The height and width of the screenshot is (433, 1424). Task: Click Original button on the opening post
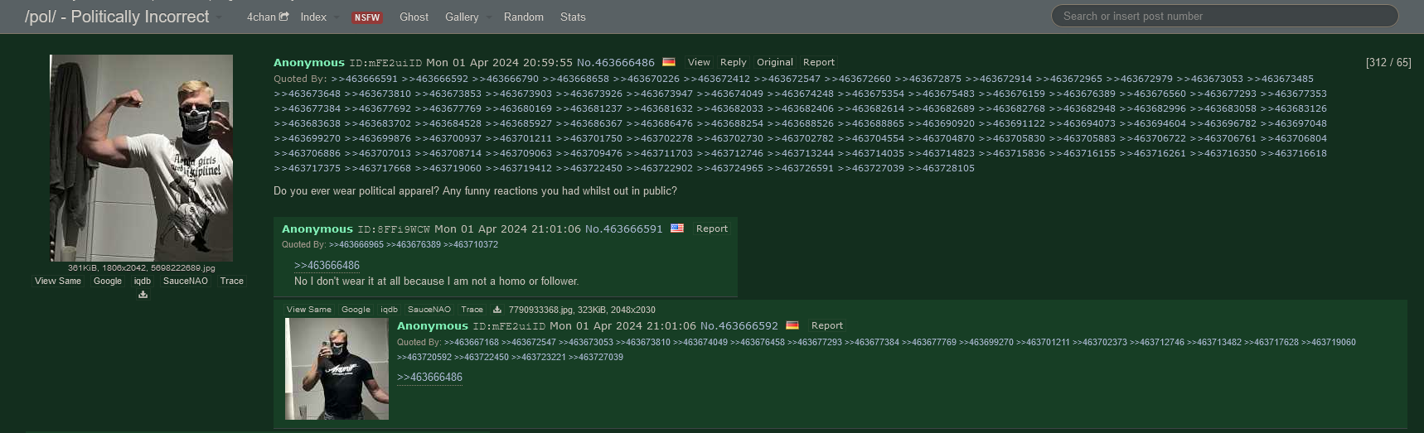pyautogui.click(x=775, y=62)
